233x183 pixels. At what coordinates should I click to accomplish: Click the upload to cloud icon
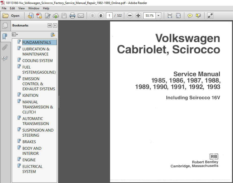[56, 16]
